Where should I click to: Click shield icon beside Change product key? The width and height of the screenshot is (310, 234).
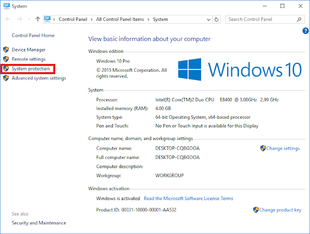pyautogui.click(x=256, y=210)
